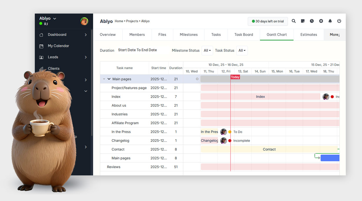Open the notes panel icon

click(x=302, y=21)
